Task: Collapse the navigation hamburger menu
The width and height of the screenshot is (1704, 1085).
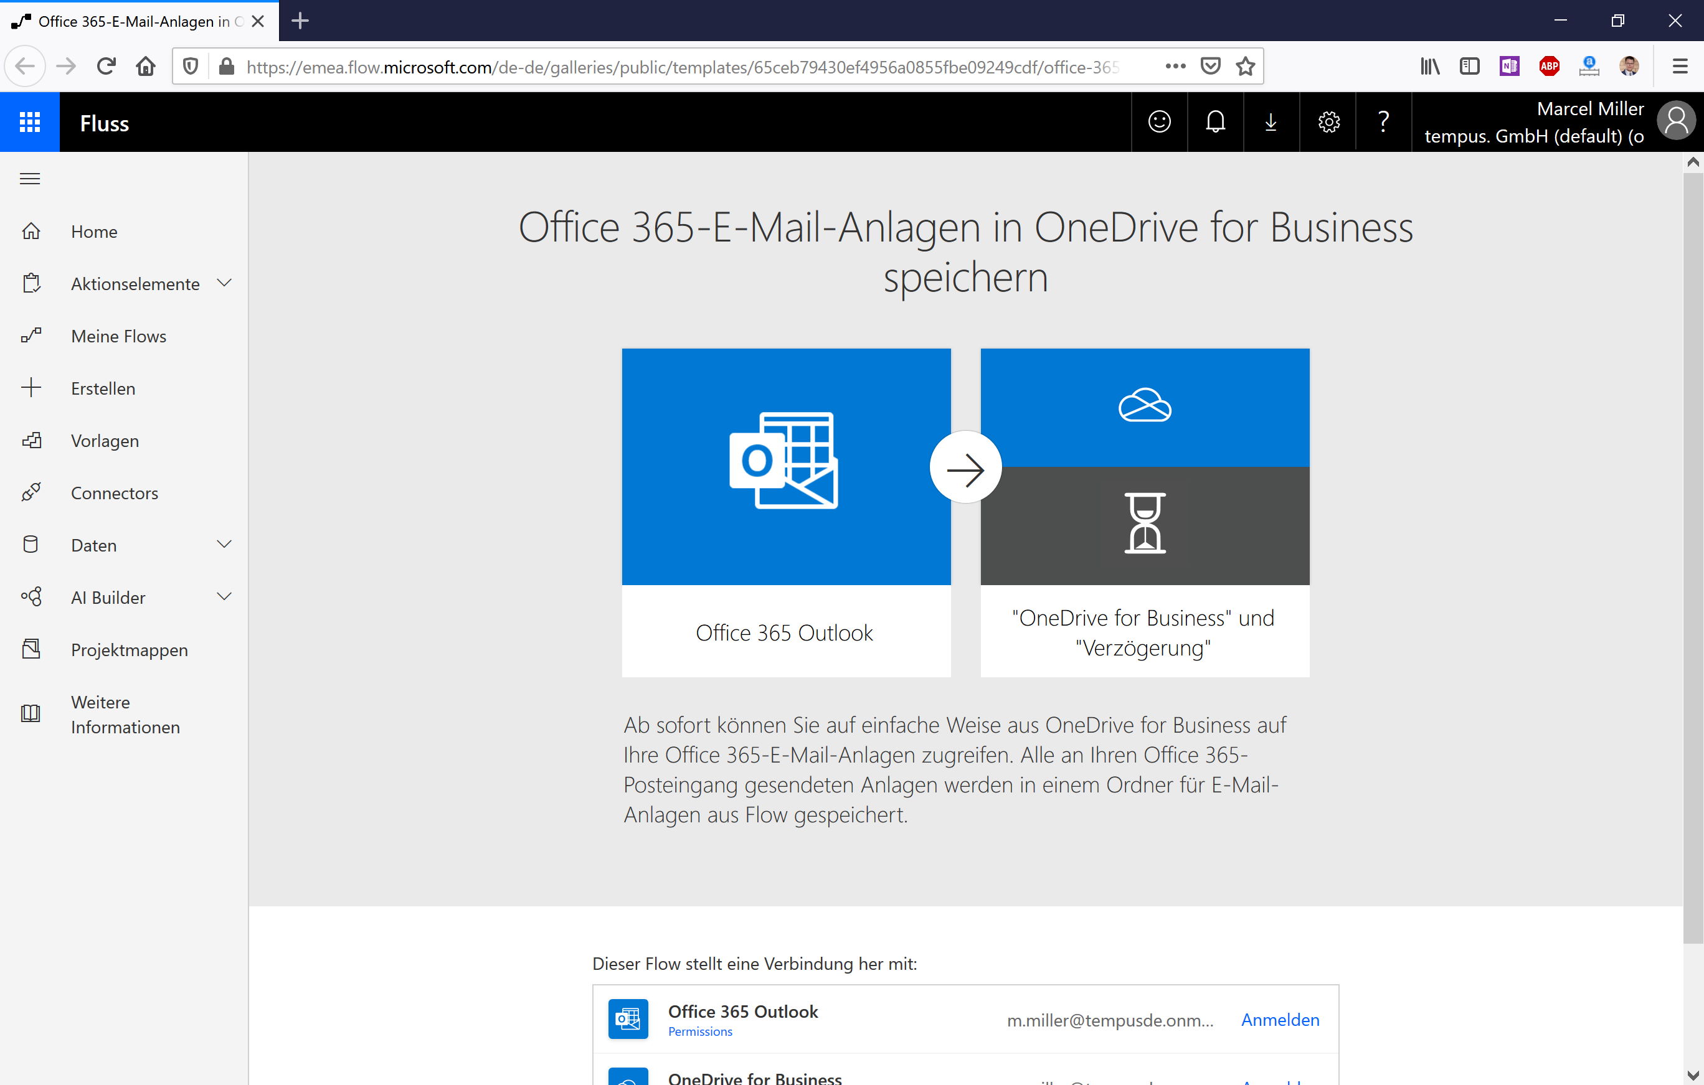Action: coord(30,179)
